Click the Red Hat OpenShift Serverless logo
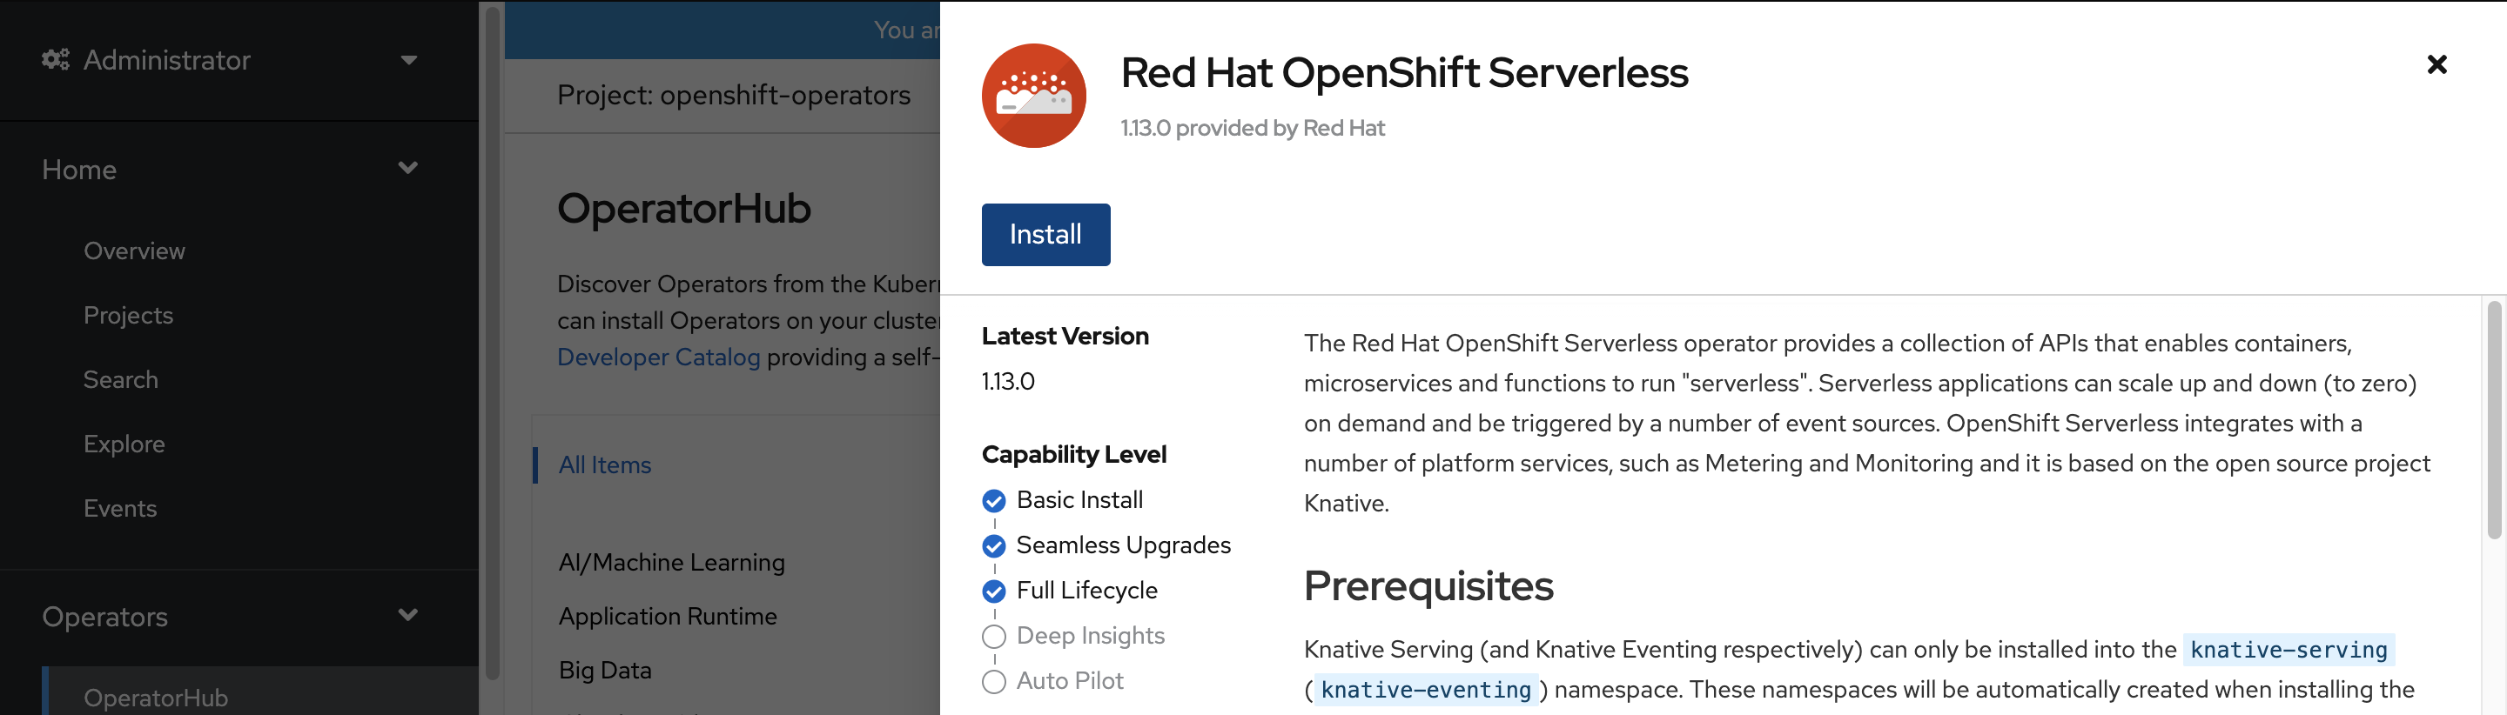The height and width of the screenshot is (715, 2507). point(1033,96)
